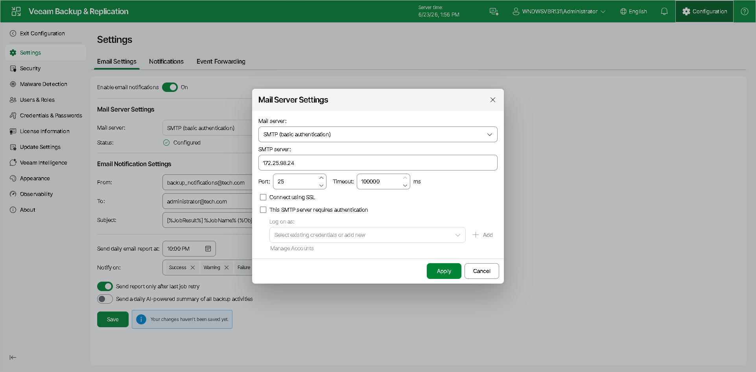The width and height of the screenshot is (756, 372).
Task: Toggle the daily AI-powered summary switch
Action: click(105, 299)
